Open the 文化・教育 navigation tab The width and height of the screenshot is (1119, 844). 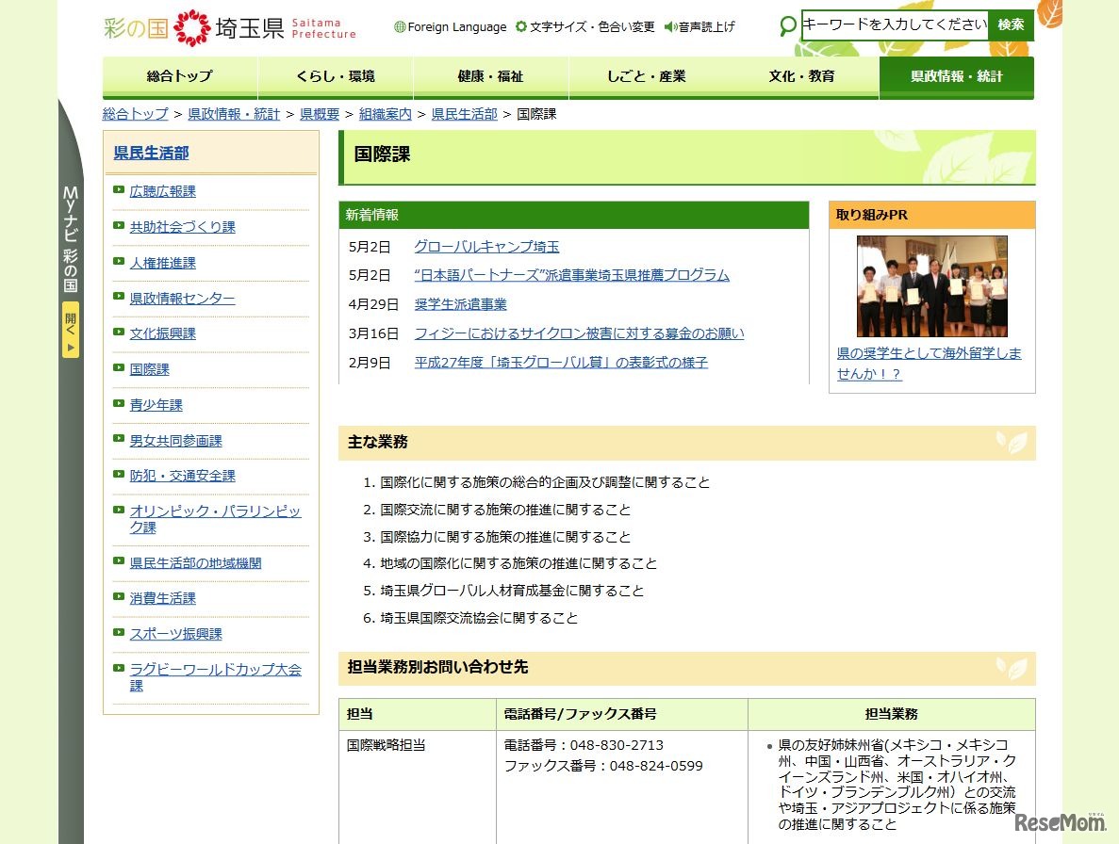coord(801,76)
